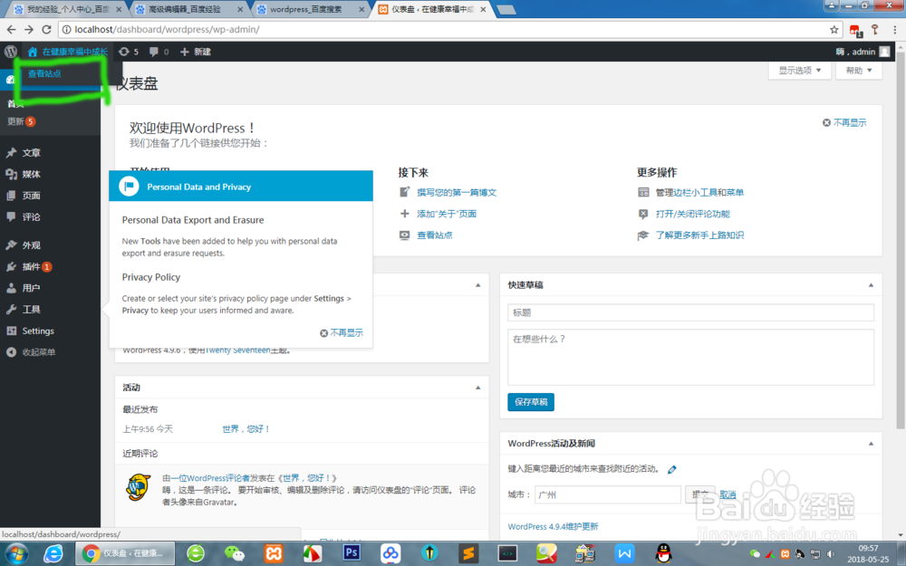The image size is (906, 566).
Task: Open 文章 in the sidebar menu
Action: 31,152
